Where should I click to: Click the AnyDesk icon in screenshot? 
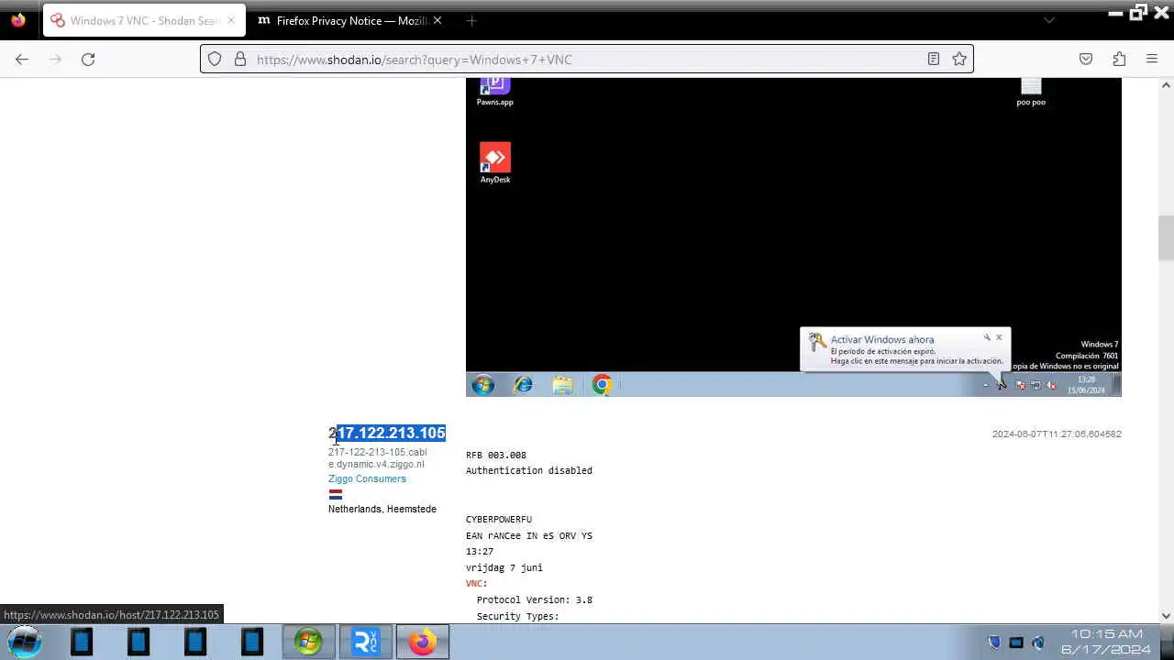495,163
